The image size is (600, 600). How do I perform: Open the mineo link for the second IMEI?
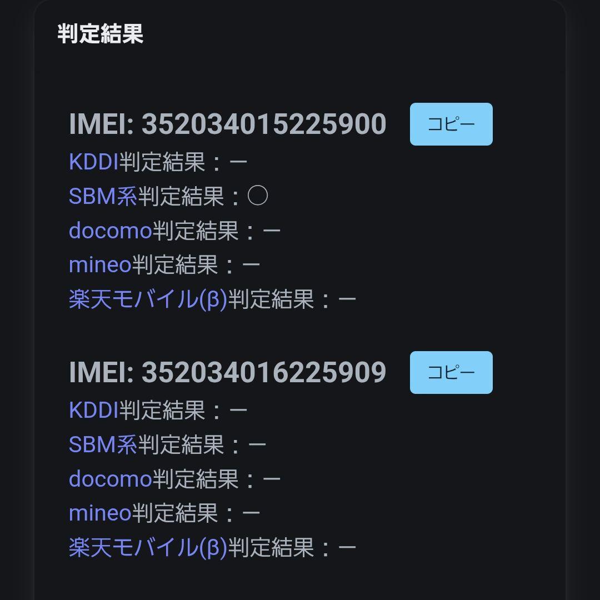[x=100, y=512]
